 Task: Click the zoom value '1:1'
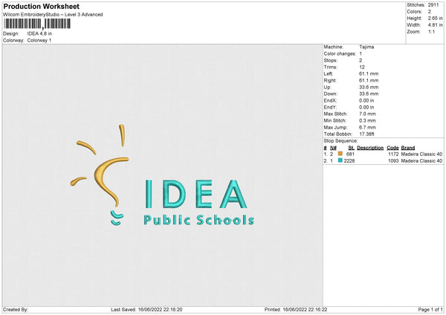431,32
